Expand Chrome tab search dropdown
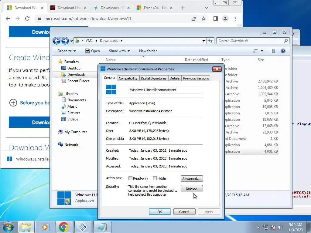The width and height of the screenshot is (311, 233). (x=207, y=8)
